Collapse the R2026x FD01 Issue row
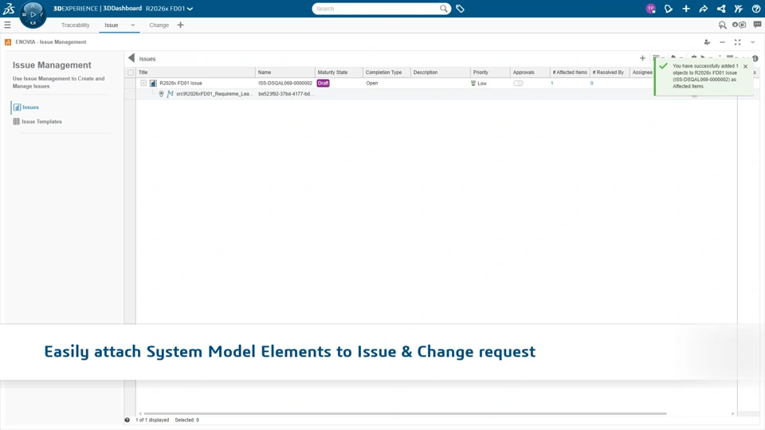 click(x=143, y=84)
